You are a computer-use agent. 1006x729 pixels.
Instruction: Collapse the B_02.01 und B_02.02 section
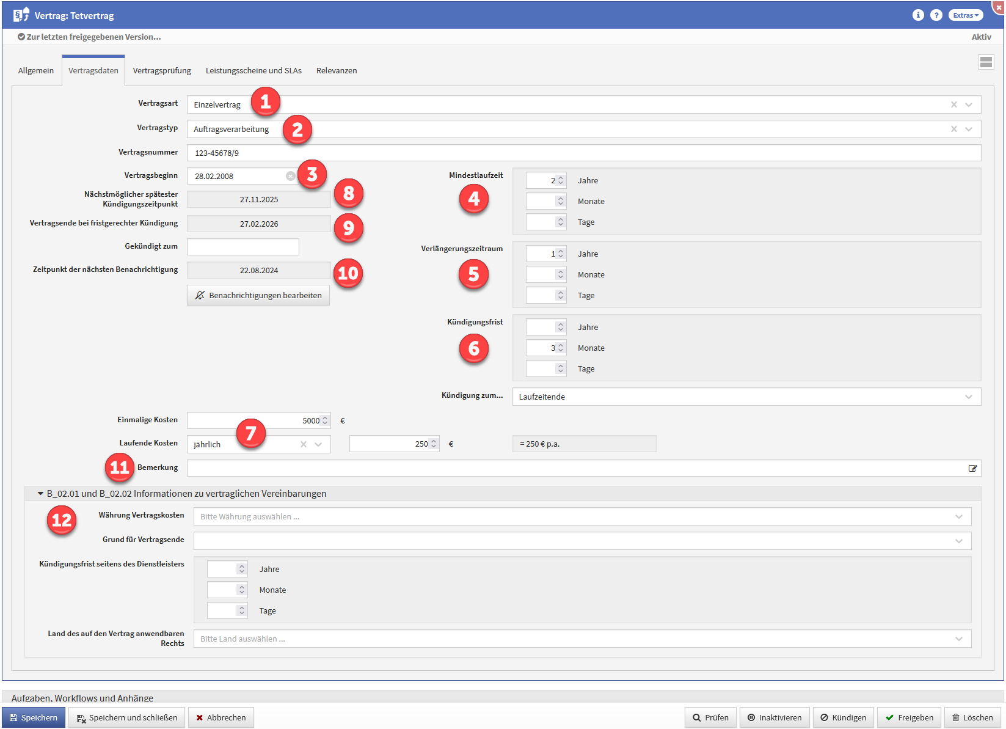pos(41,494)
